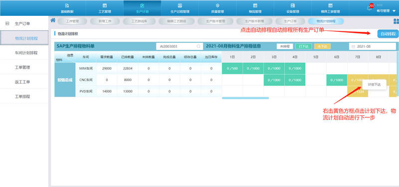This screenshot has height=187, width=399.
Task: Click the 14000 demand quantity value
Action: pos(107,92)
